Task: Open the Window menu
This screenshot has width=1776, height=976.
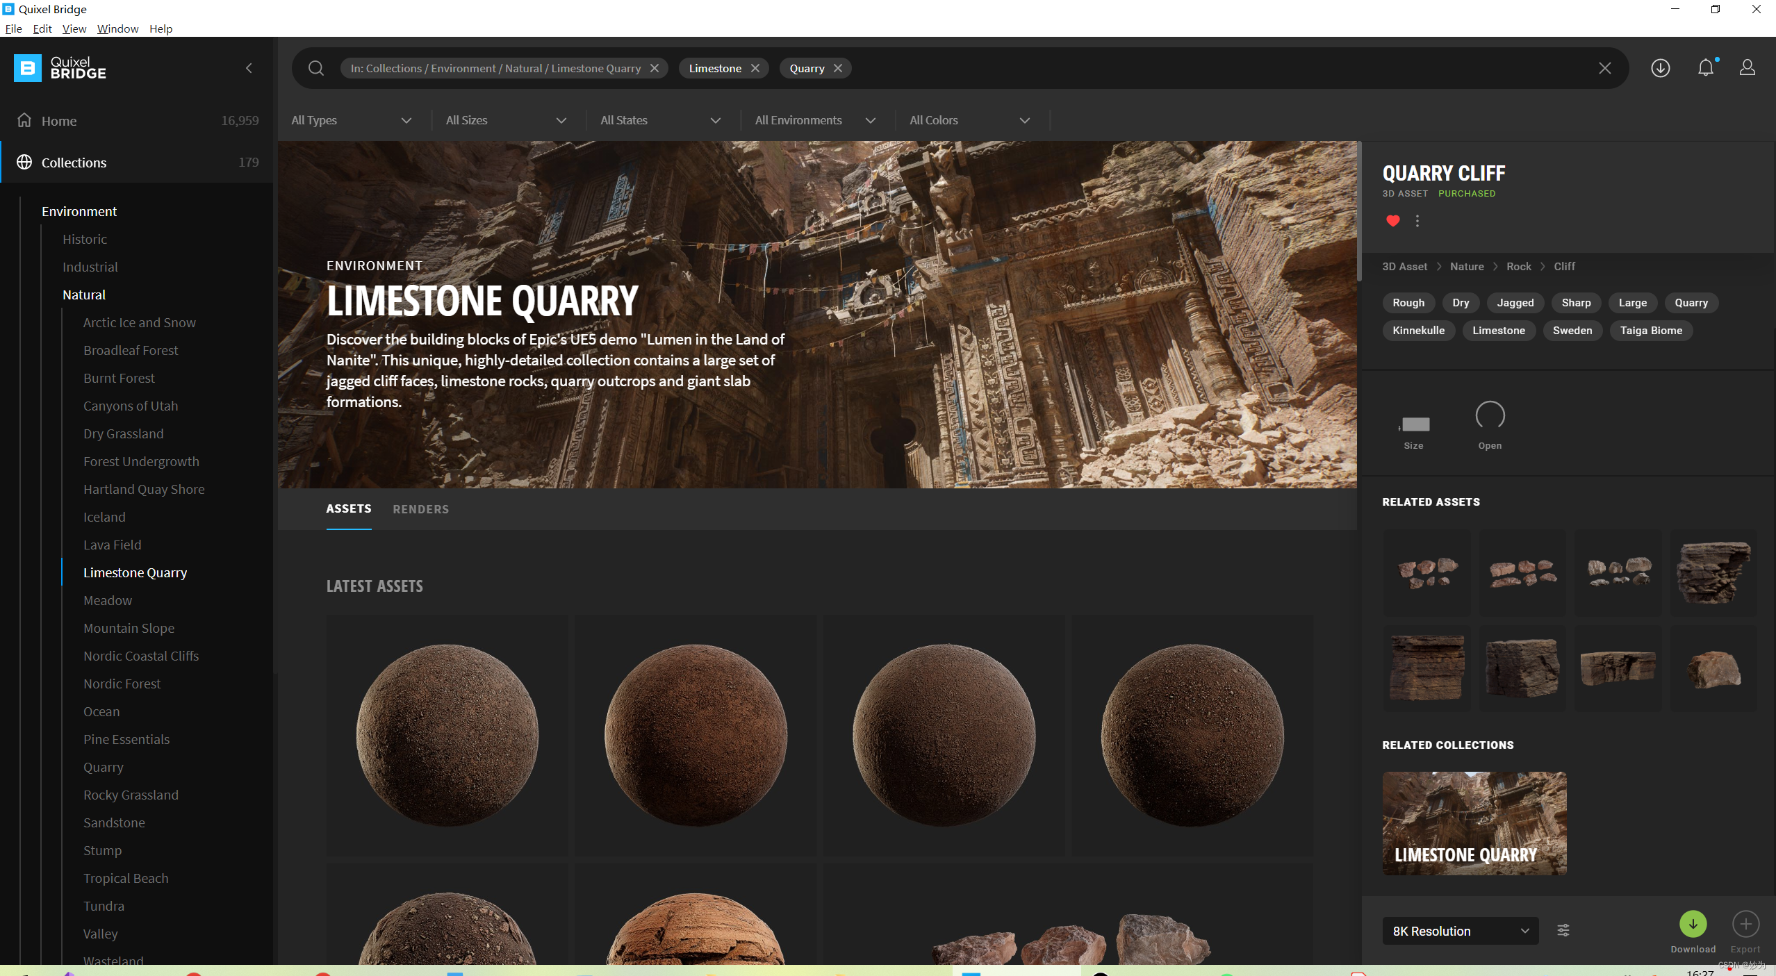Action: (117, 28)
